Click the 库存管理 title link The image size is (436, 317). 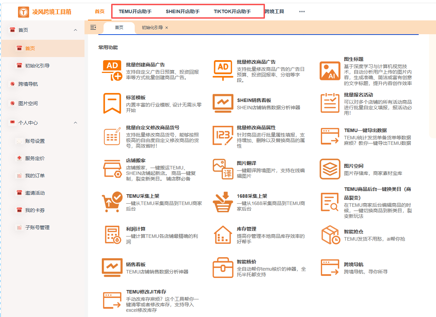tap(247, 229)
